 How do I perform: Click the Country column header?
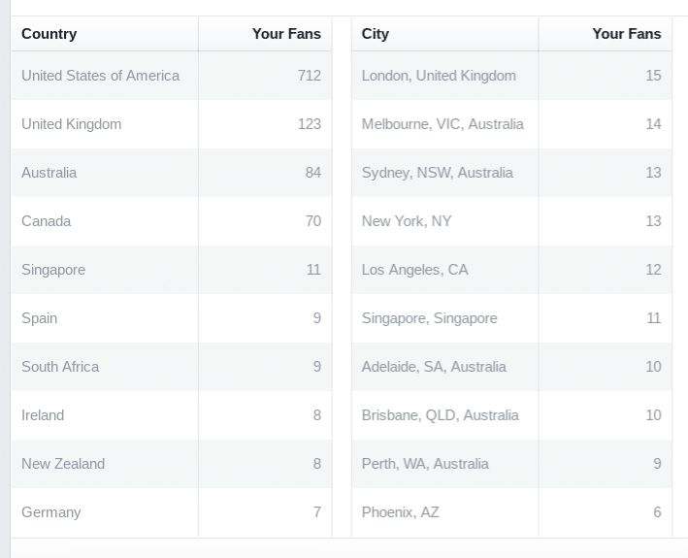point(49,34)
